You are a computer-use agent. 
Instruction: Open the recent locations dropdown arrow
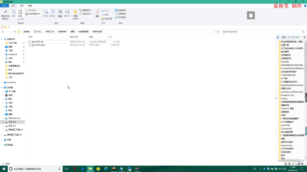tap(12, 32)
